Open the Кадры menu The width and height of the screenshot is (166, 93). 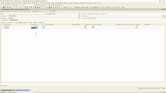44,3
